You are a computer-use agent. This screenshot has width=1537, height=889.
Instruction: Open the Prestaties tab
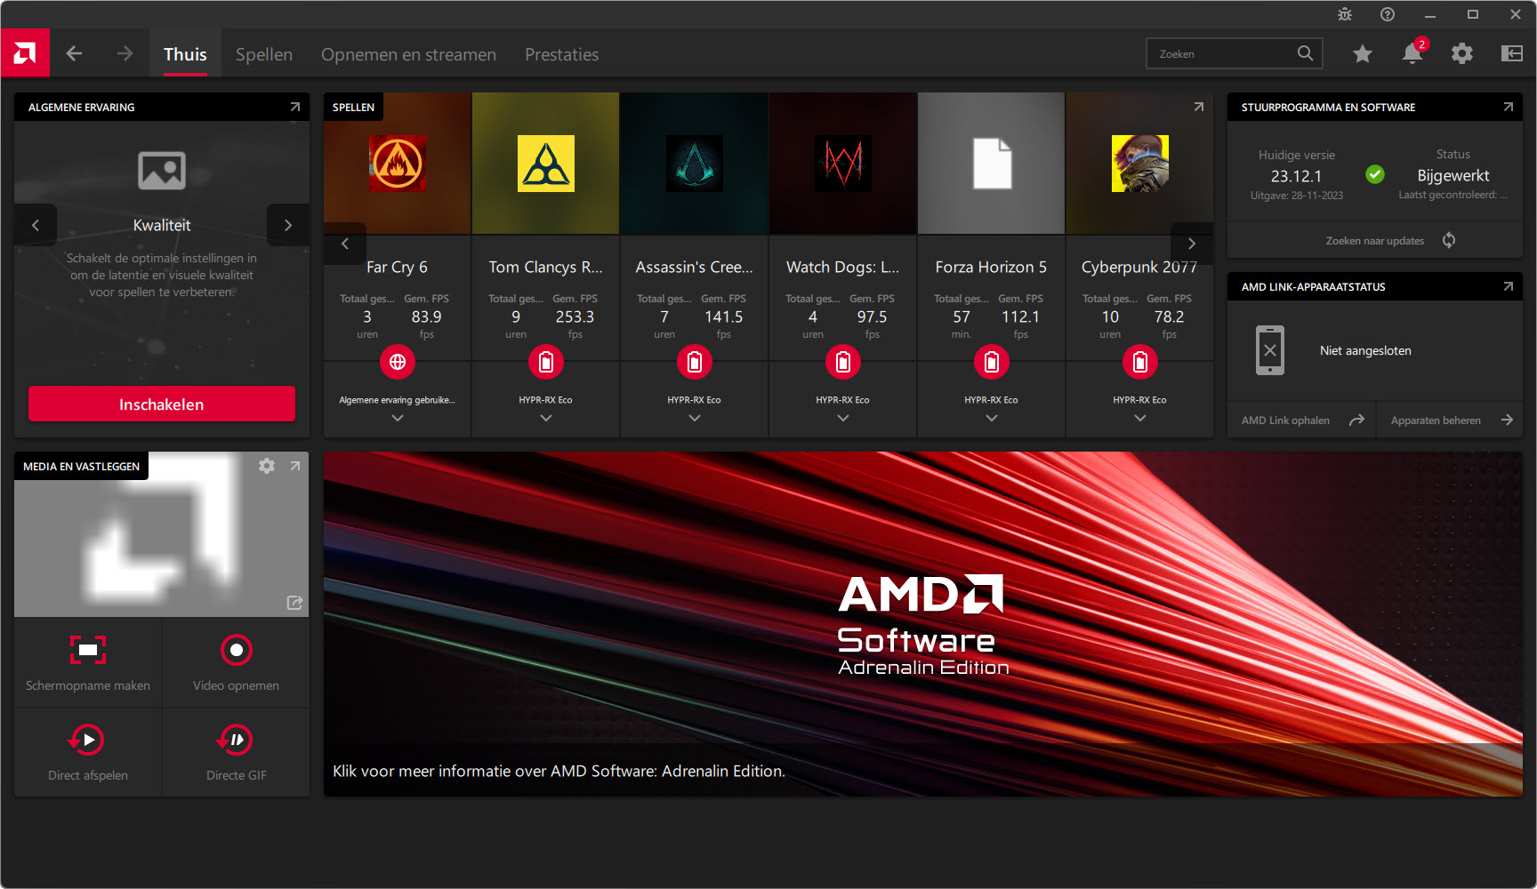(561, 54)
